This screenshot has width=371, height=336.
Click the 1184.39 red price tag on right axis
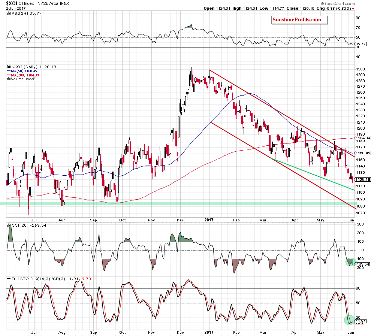click(x=362, y=138)
